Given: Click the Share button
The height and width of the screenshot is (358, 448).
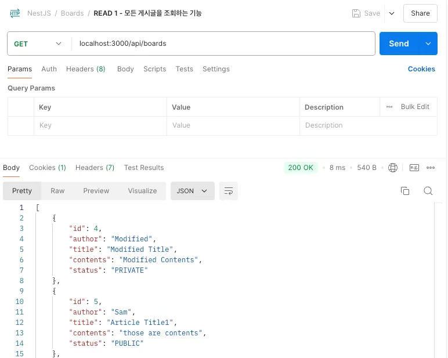Looking at the screenshot, I should tap(420, 13).
